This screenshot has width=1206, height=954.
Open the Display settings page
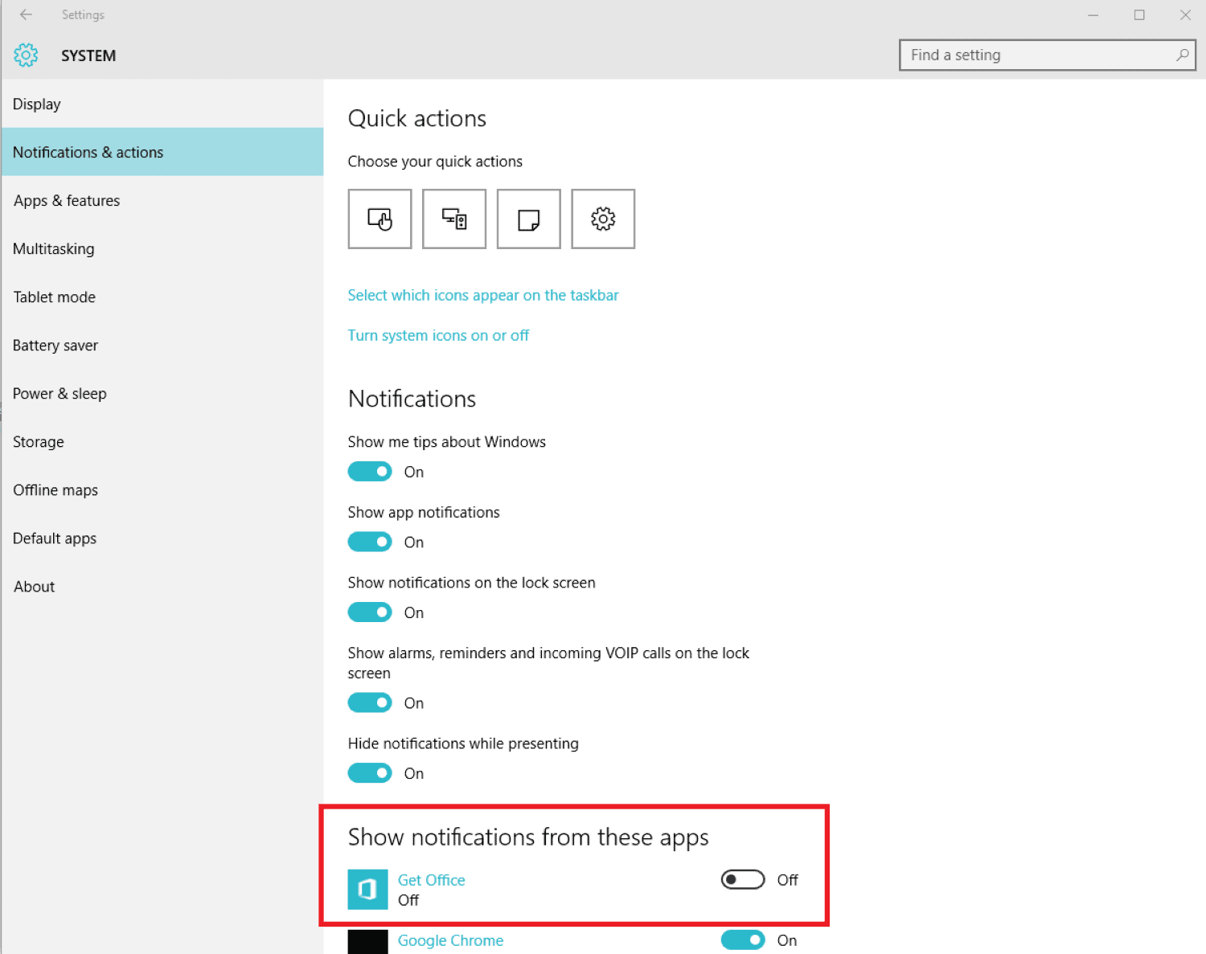[162, 104]
